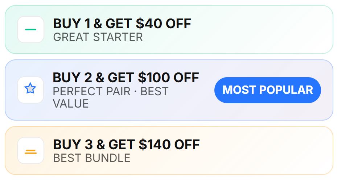337x180 pixels.
Task: Click the green single-line icon
Action: (30, 30)
